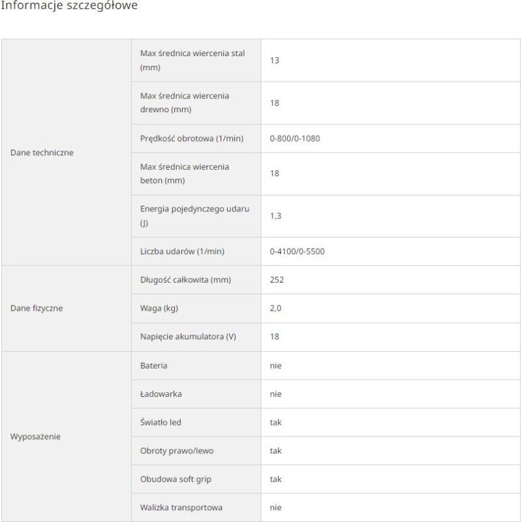Screen dimensions: 522x522
Task: Click the 'Waga (kg)' label
Action: coord(159,308)
